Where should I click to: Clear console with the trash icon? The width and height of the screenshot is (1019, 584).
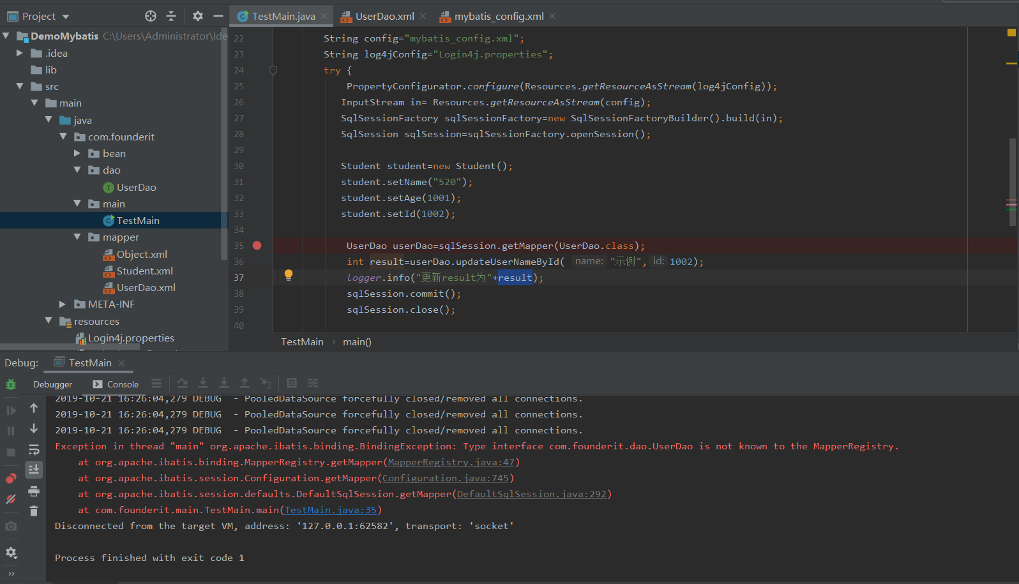pos(34,511)
